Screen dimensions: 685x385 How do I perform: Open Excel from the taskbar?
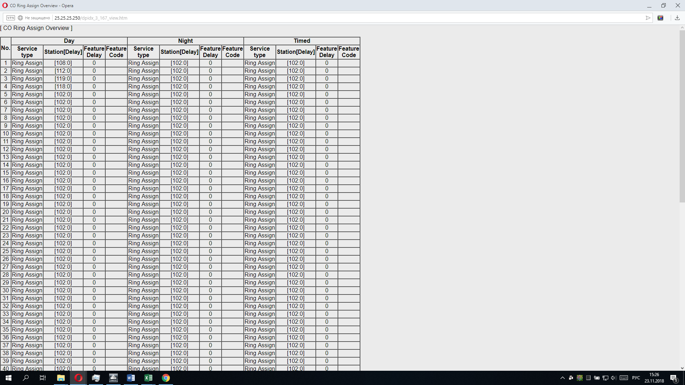(148, 378)
